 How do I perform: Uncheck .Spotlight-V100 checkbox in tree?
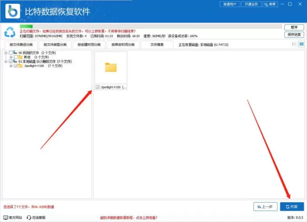point(16,66)
